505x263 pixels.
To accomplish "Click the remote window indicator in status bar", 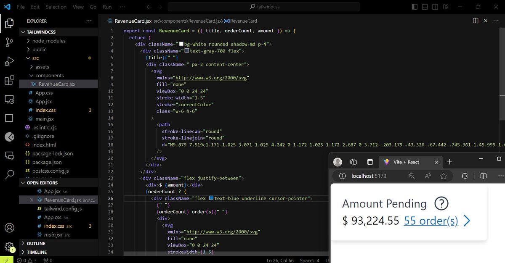I will (x=6, y=260).
